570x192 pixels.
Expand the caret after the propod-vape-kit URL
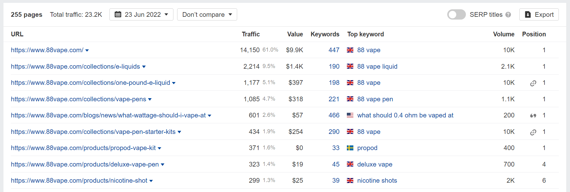tap(159, 148)
